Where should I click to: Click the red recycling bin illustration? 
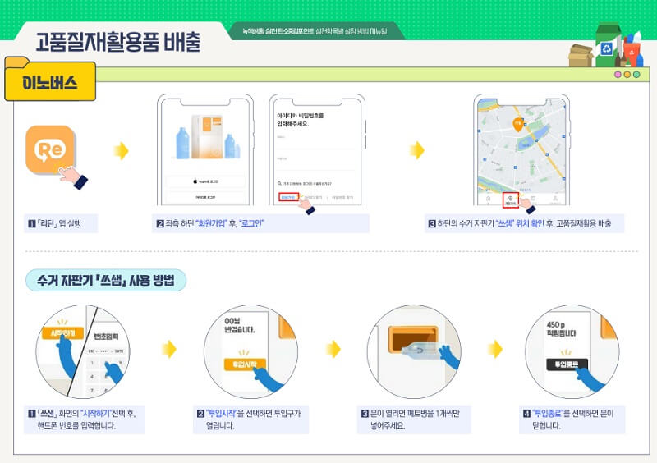(x=632, y=53)
